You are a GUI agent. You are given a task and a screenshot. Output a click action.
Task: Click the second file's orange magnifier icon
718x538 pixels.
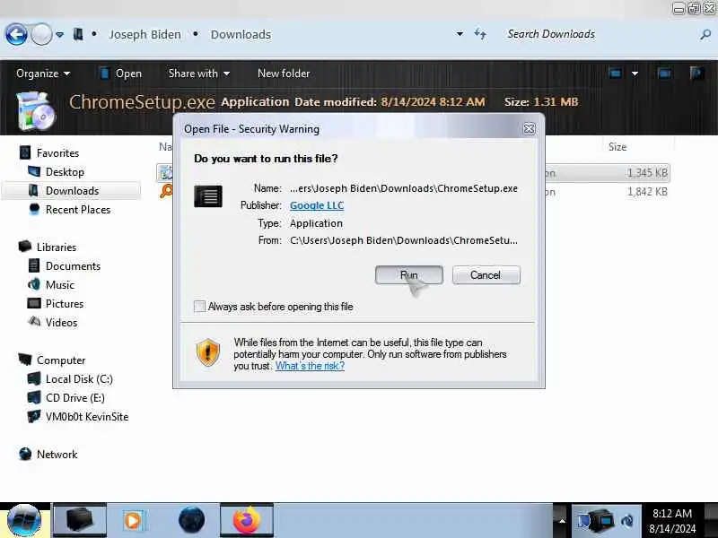[x=166, y=191]
